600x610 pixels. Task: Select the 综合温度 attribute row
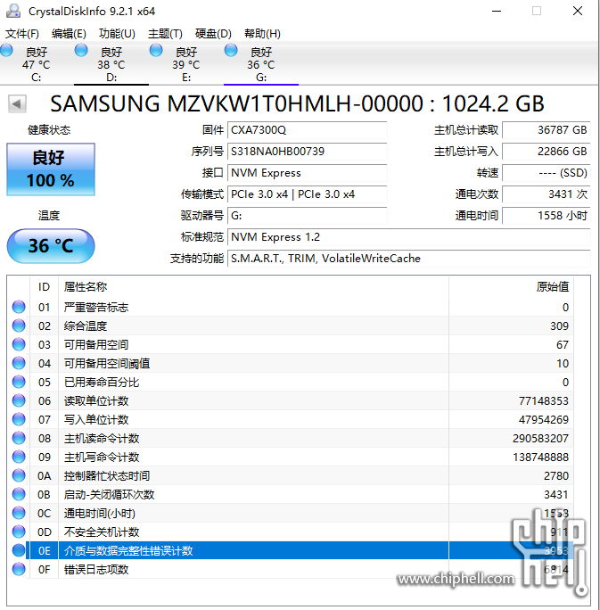point(290,326)
